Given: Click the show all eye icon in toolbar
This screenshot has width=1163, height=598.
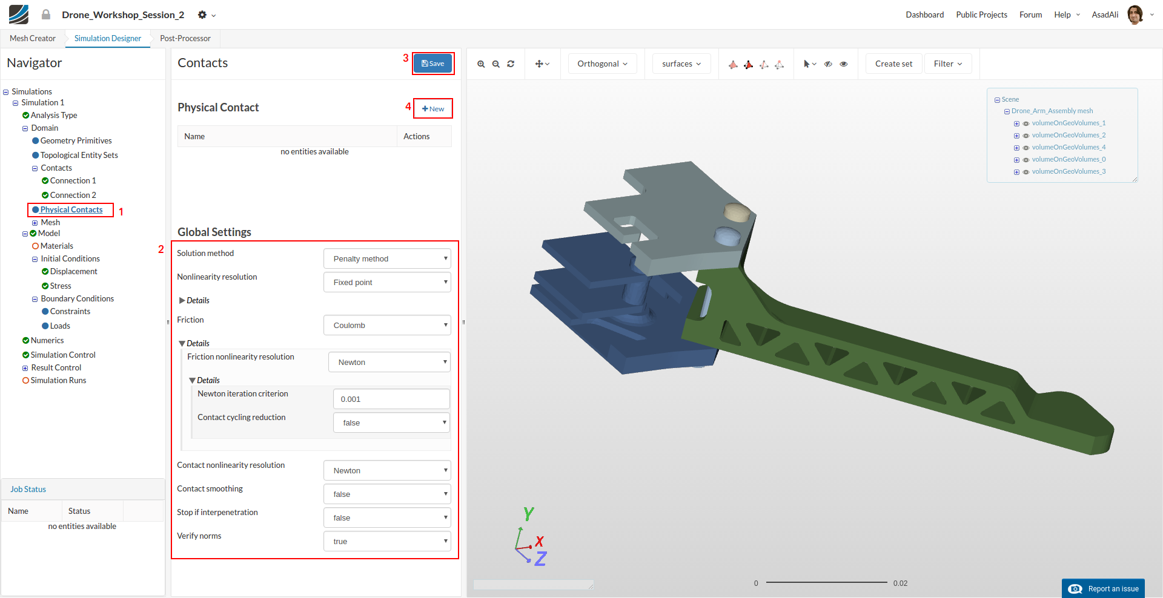Looking at the screenshot, I should tap(843, 64).
